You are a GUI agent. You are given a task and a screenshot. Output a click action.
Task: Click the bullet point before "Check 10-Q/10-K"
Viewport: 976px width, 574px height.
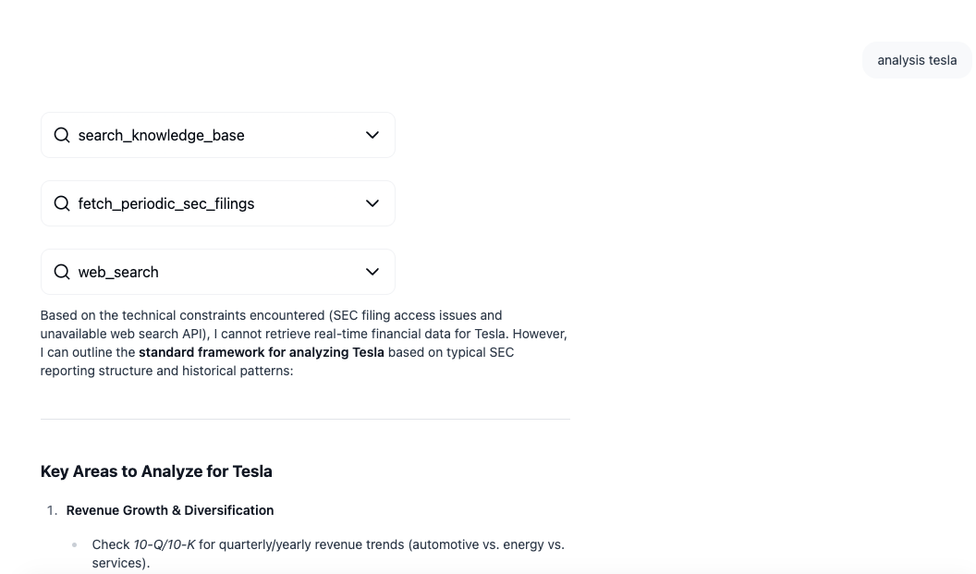[x=75, y=545]
